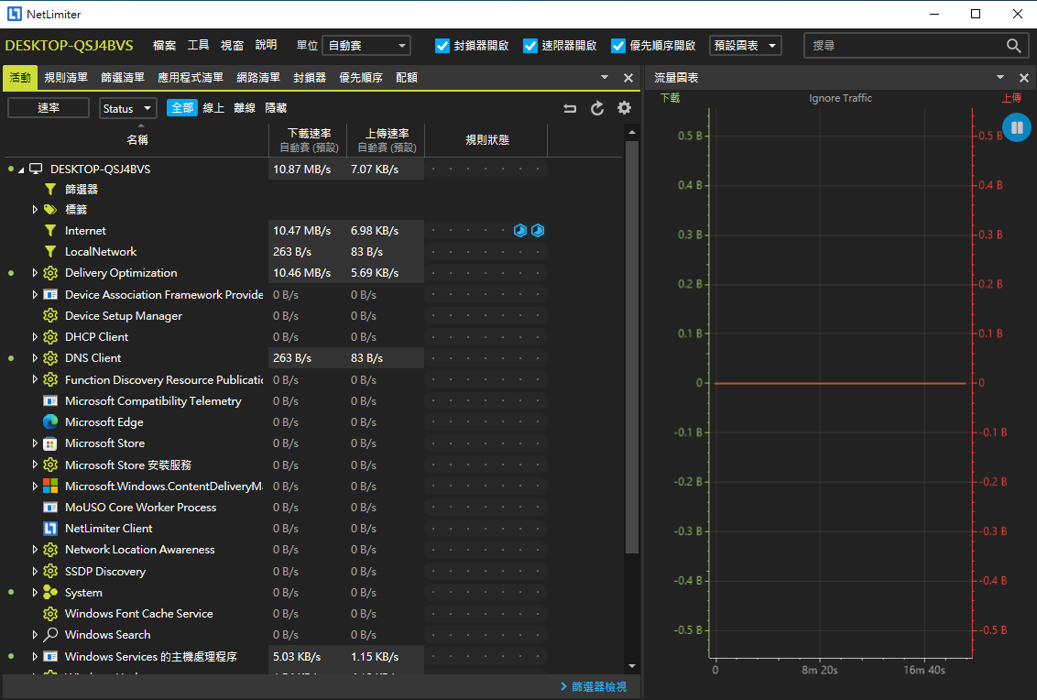The width and height of the screenshot is (1037, 700).
Task: Click the Microsoft.Windows.ContentDeliveryM icon
Action: [x=50, y=486]
